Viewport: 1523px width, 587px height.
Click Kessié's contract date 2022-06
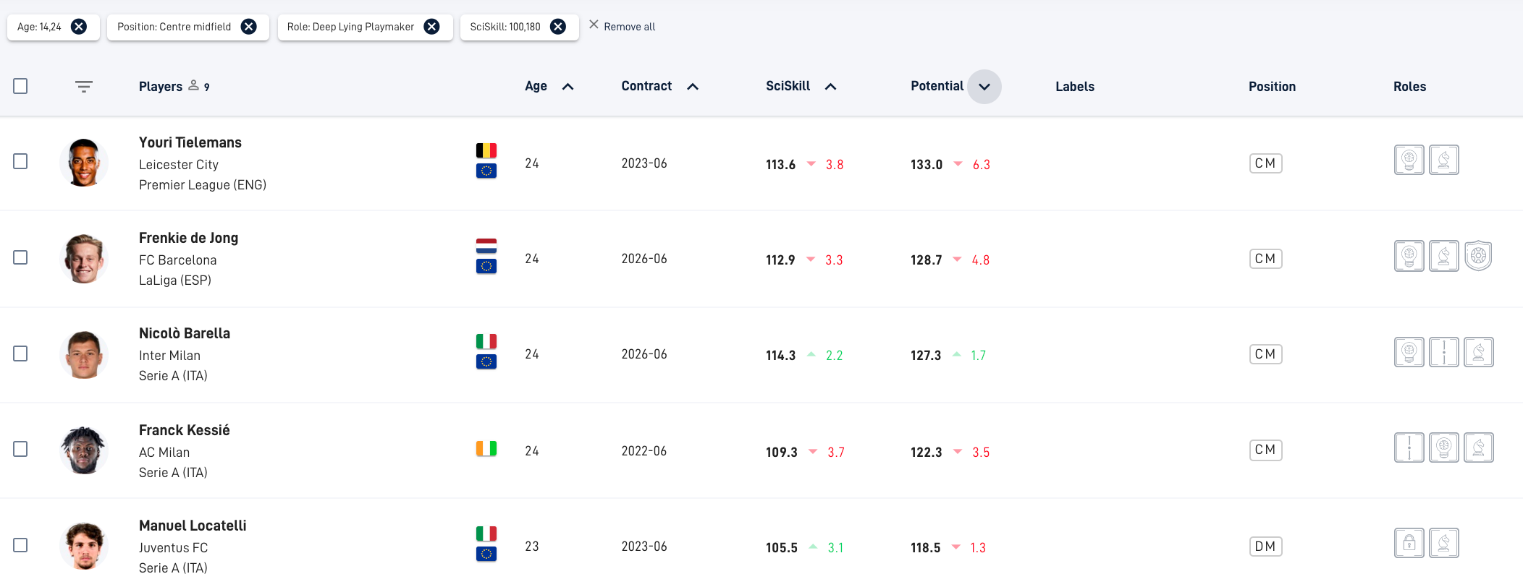(644, 451)
